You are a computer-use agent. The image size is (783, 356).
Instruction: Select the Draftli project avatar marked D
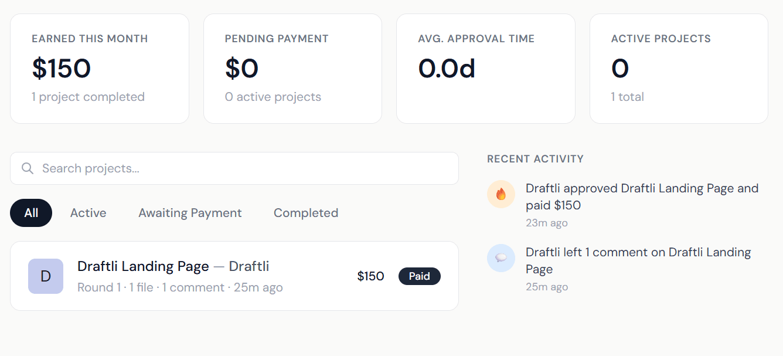[x=45, y=276]
